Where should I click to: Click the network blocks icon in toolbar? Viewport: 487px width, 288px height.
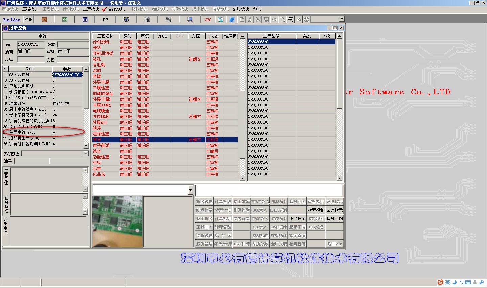click(168, 20)
